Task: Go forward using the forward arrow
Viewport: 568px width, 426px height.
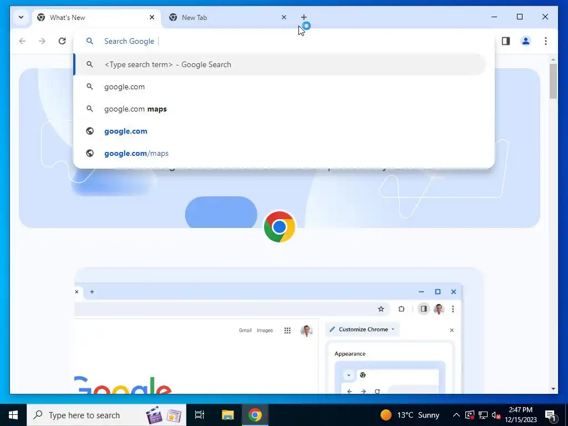Action: pyautogui.click(x=42, y=41)
